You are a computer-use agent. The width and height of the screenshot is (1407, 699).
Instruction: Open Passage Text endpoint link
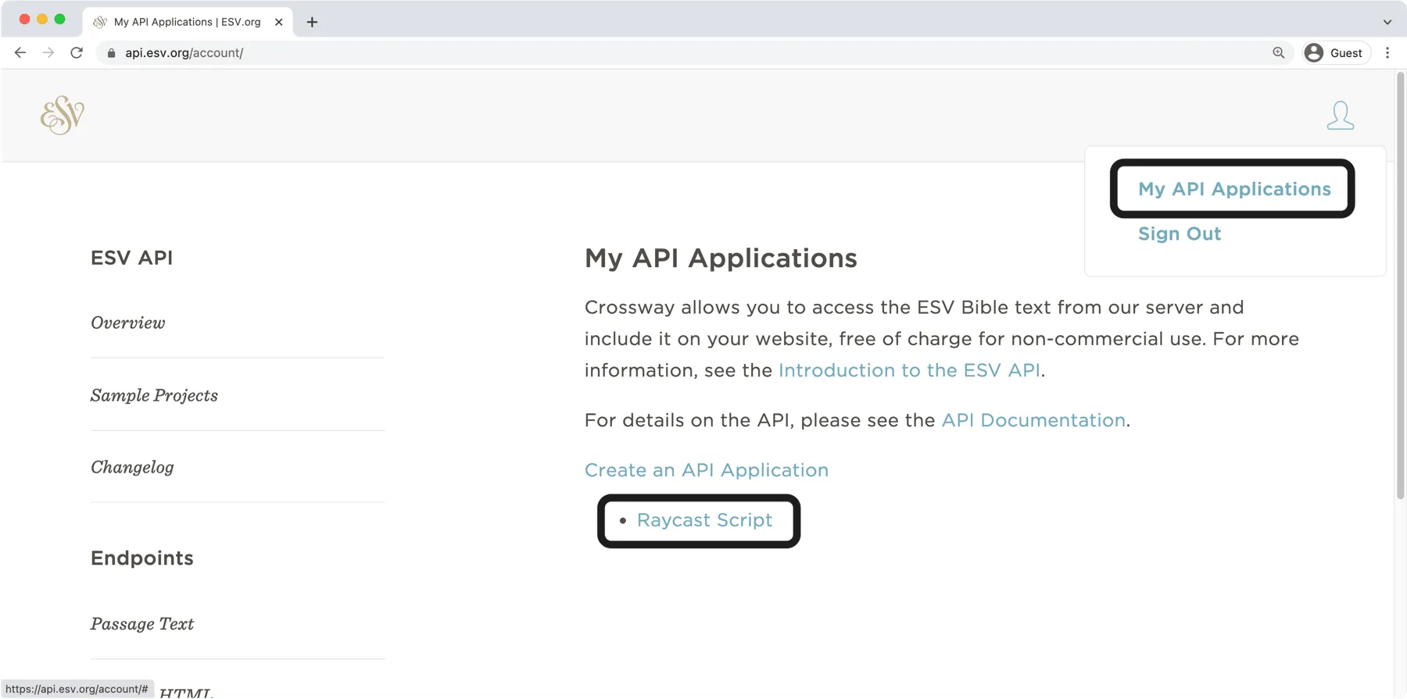pyautogui.click(x=142, y=623)
